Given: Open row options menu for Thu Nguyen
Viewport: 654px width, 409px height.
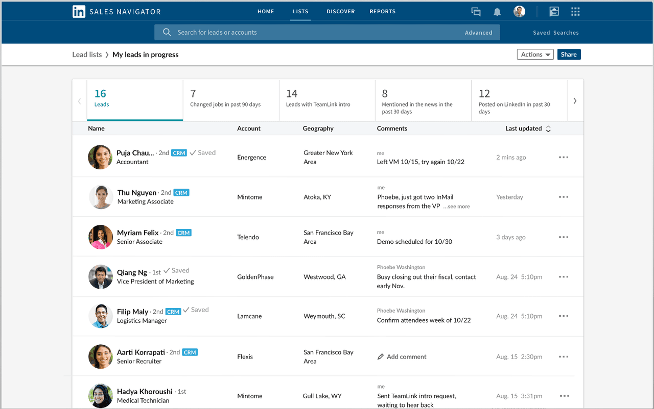Looking at the screenshot, I should (564, 197).
